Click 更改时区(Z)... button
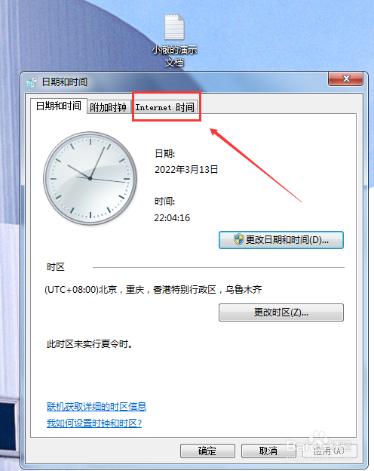Screen dimensions: 374x471 pos(281,312)
